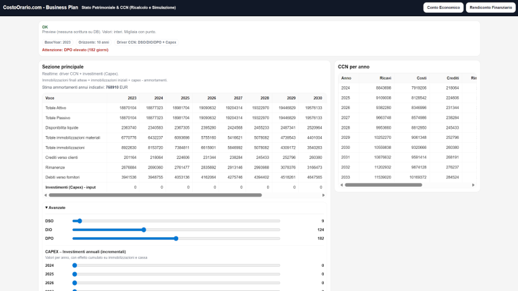Click the CAPEX 2025 slider handle
Viewport: 518px width, 291px height.
[x=75, y=274]
